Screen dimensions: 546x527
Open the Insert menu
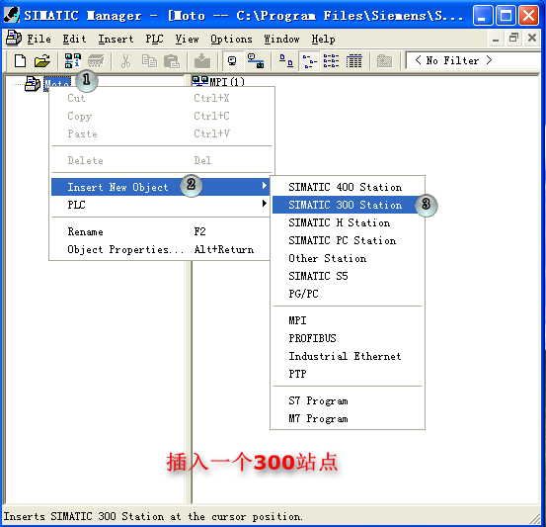point(116,39)
